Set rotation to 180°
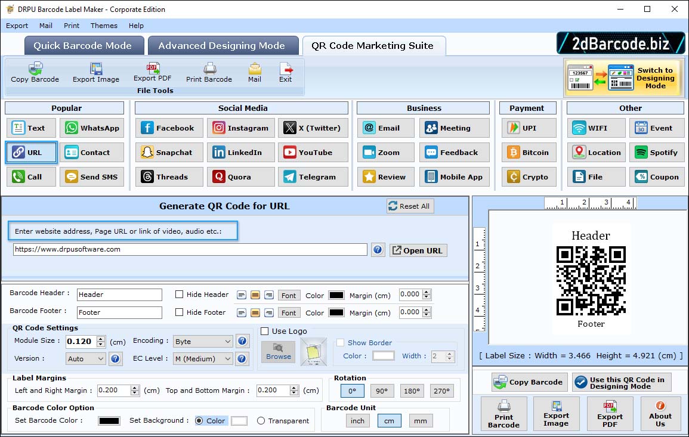689x437 pixels. (412, 391)
